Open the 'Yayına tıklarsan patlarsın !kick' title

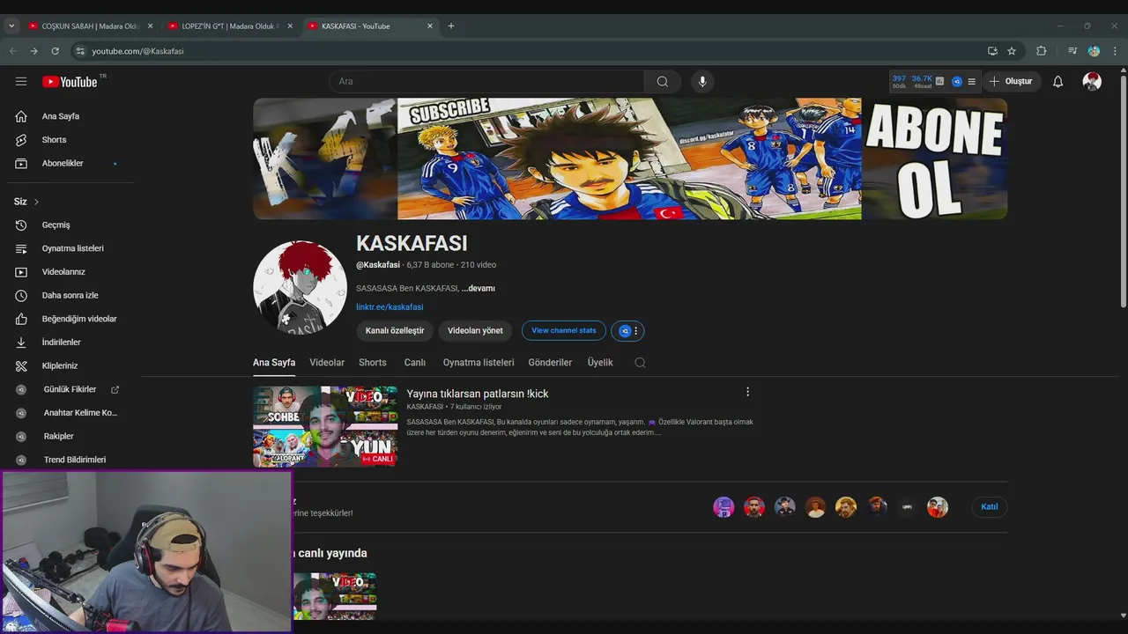point(478,394)
